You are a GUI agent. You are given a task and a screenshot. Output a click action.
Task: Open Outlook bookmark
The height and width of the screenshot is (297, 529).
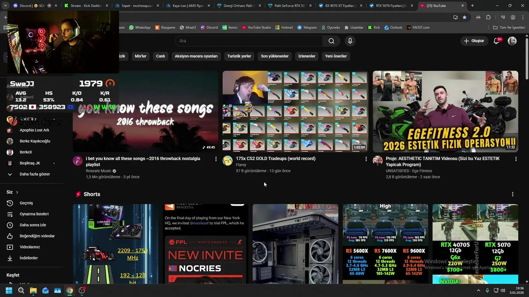[x=393, y=28]
